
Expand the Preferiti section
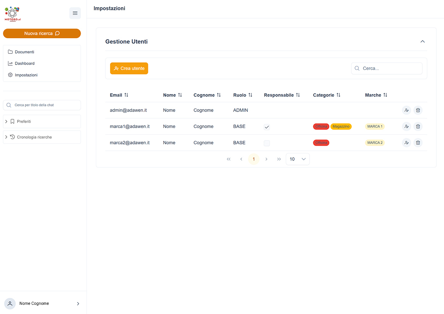pos(42,121)
